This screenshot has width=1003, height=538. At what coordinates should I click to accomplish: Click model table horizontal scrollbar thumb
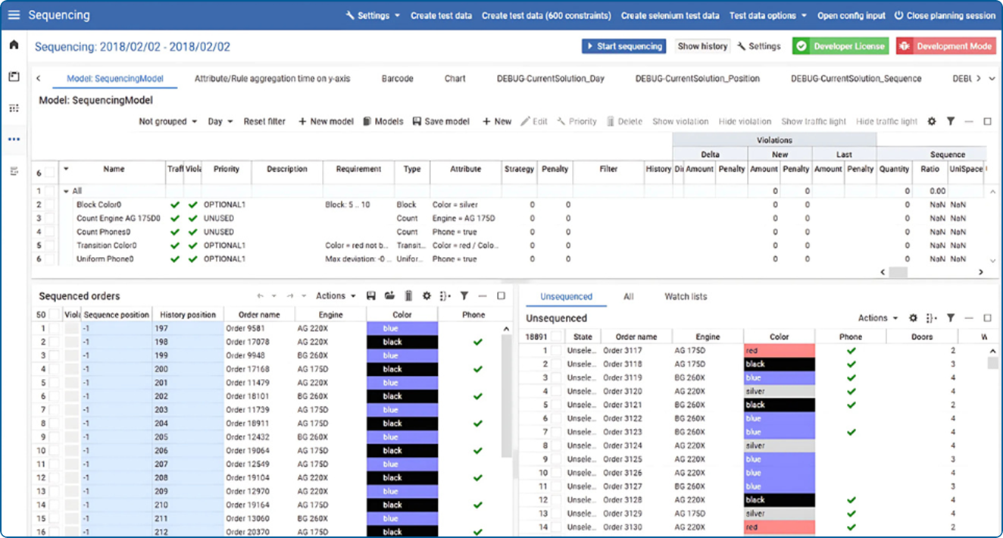tap(898, 272)
